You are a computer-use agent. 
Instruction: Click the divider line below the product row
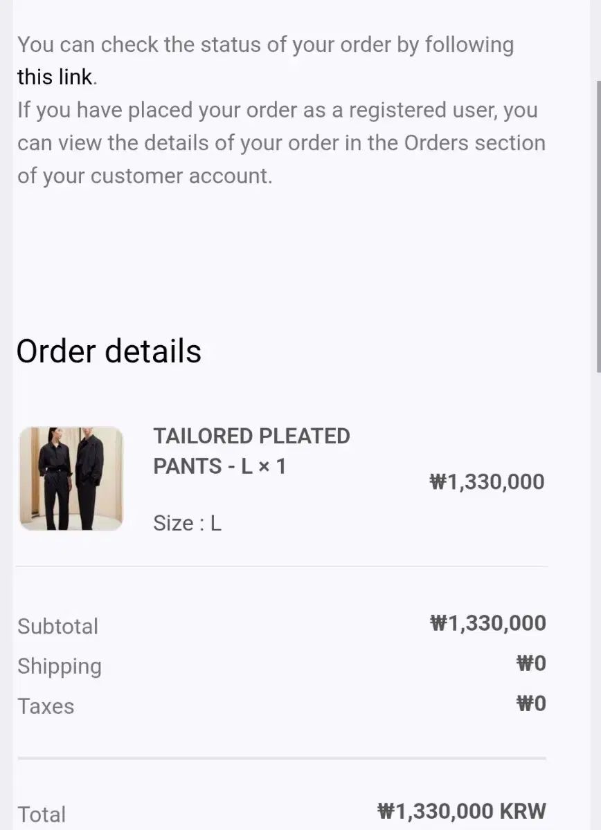pyautogui.click(x=282, y=566)
